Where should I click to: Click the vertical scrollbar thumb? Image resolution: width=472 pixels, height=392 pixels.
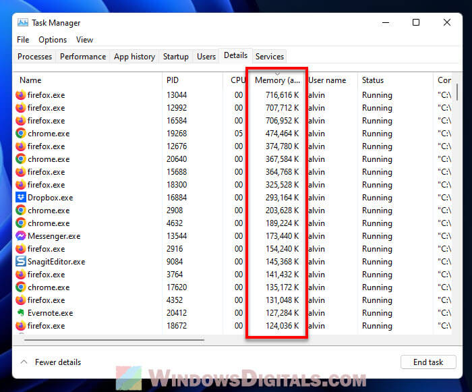[x=457, y=92]
